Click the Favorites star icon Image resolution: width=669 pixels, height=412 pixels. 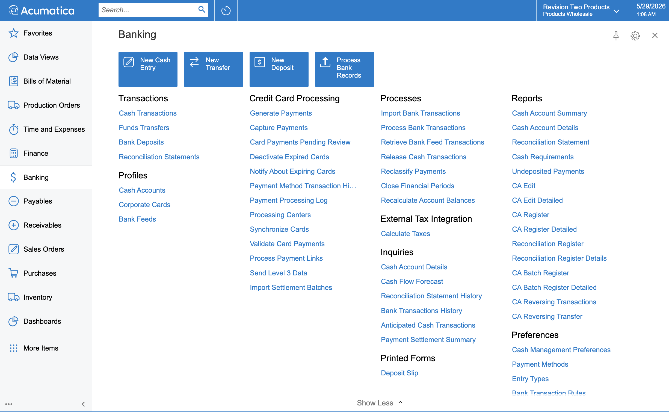point(13,33)
